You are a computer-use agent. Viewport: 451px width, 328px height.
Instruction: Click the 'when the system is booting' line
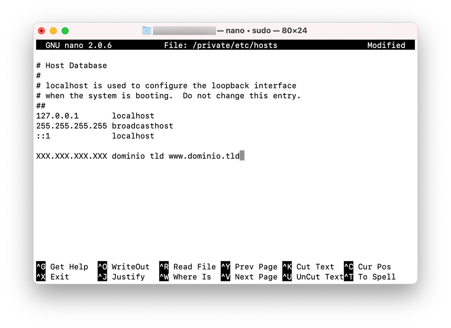click(x=169, y=96)
